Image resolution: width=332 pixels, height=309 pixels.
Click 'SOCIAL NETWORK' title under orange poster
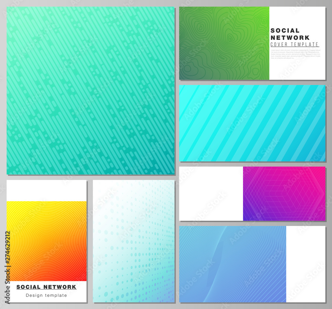click(46, 287)
